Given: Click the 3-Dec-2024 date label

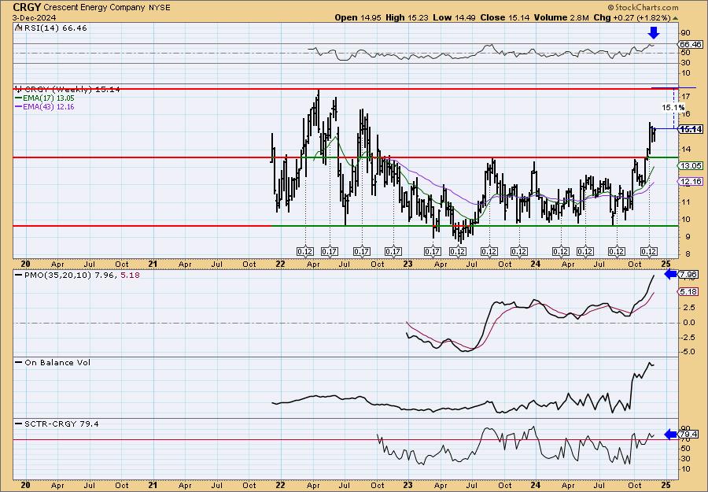Looking at the screenshot, I should coord(35,17).
